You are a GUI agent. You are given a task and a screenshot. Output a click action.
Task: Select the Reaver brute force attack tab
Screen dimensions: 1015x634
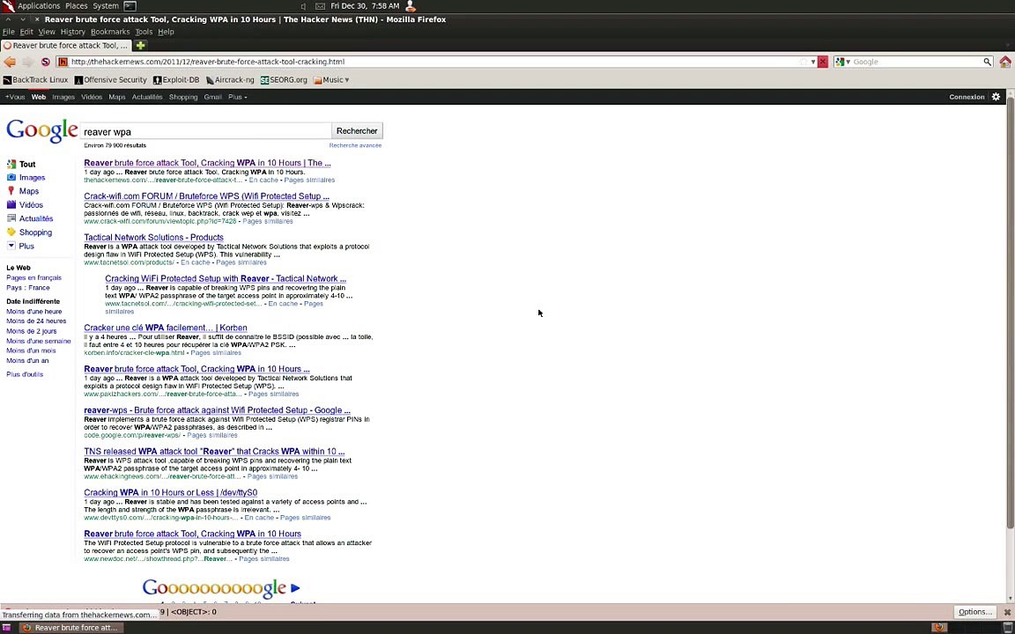[x=65, y=45]
